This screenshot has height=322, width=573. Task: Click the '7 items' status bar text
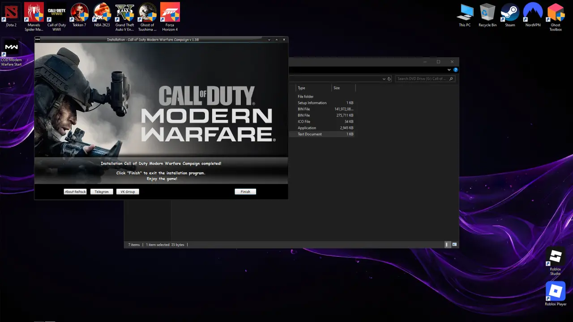(x=134, y=245)
